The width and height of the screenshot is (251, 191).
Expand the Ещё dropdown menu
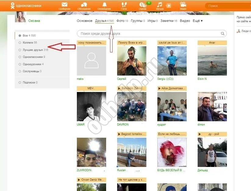click(x=198, y=21)
